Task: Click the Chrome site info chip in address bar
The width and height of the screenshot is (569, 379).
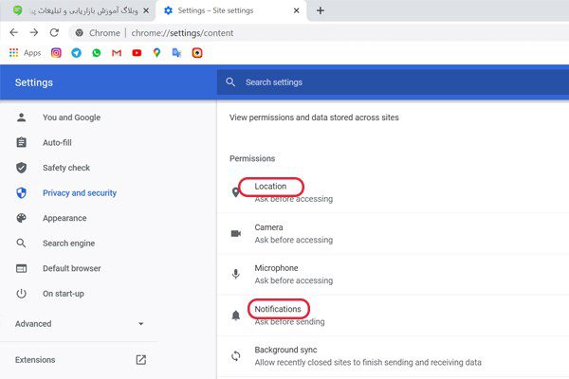Action: [x=98, y=33]
